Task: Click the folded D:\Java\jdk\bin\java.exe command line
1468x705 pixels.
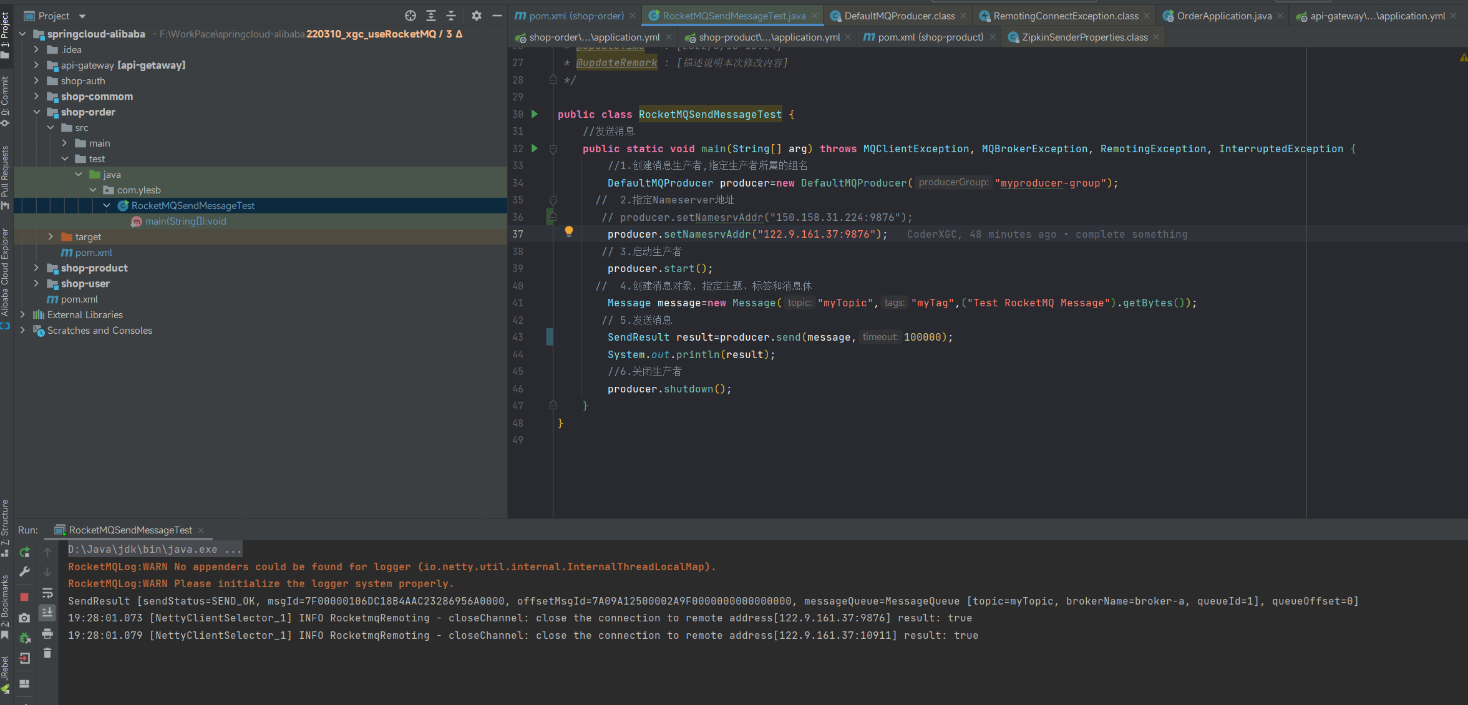Action: point(154,549)
